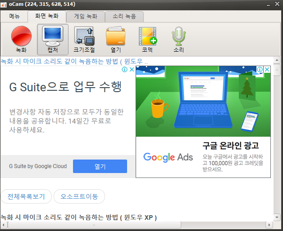
Task: Click the 구글 온라인 광고 heading
Action: point(231,146)
